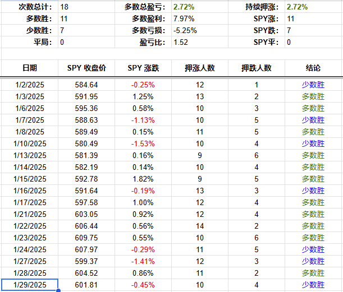This screenshot has height=292, width=343.
Task: Select the 持续押涨 label cell
Action: [x=257, y=7]
